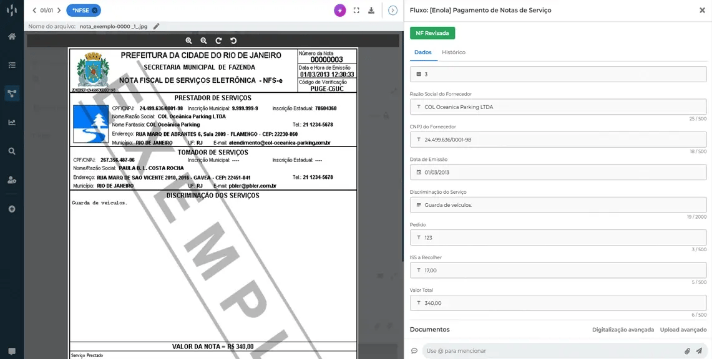Image resolution: width=712 pixels, height=359 pixels.
Task: Select the Dados tab
Action: (x=422, y=52)
